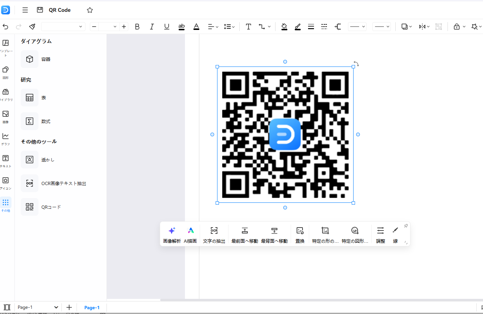
Task: Toggle italic formatting
Action: pos(152,27)
